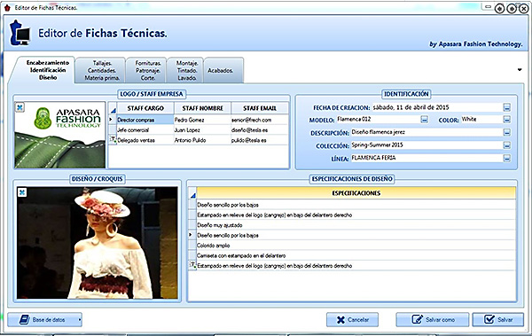The height and width of the screenshot is (336, 532).
Task: Click the Colección field Spring-Summer 2015
Action: click(426, 145)
